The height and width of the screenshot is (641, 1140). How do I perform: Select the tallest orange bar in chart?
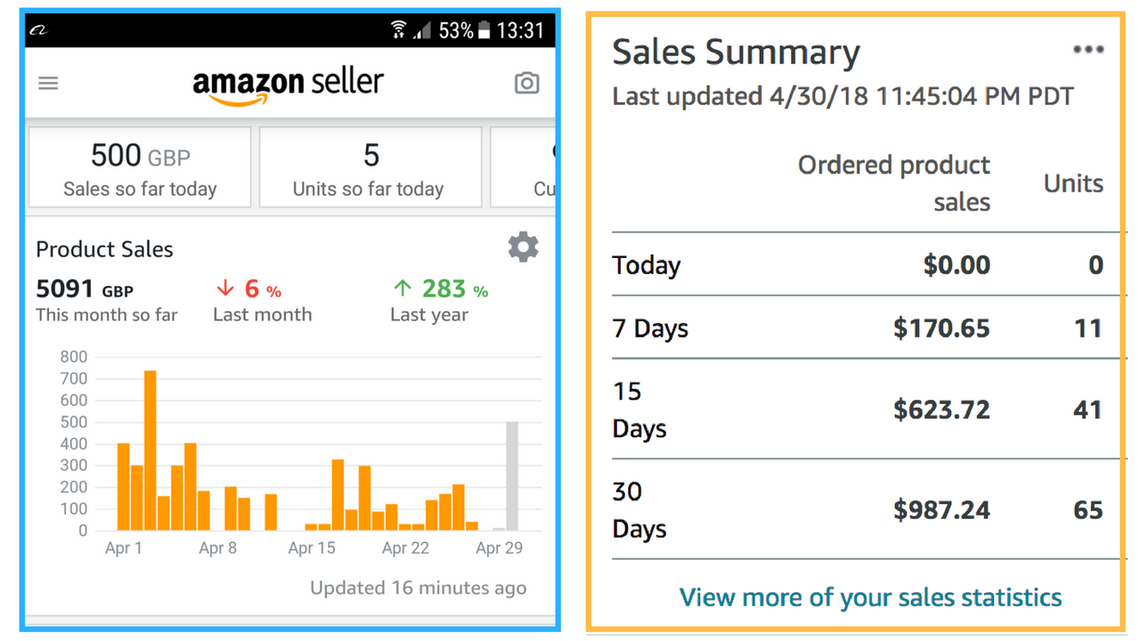pos(151,450)
